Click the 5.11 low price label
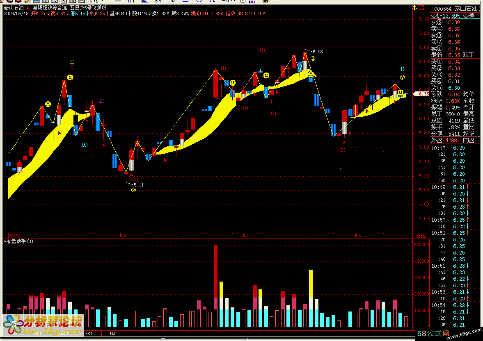 pyautogui.click(x=139, y=185)
